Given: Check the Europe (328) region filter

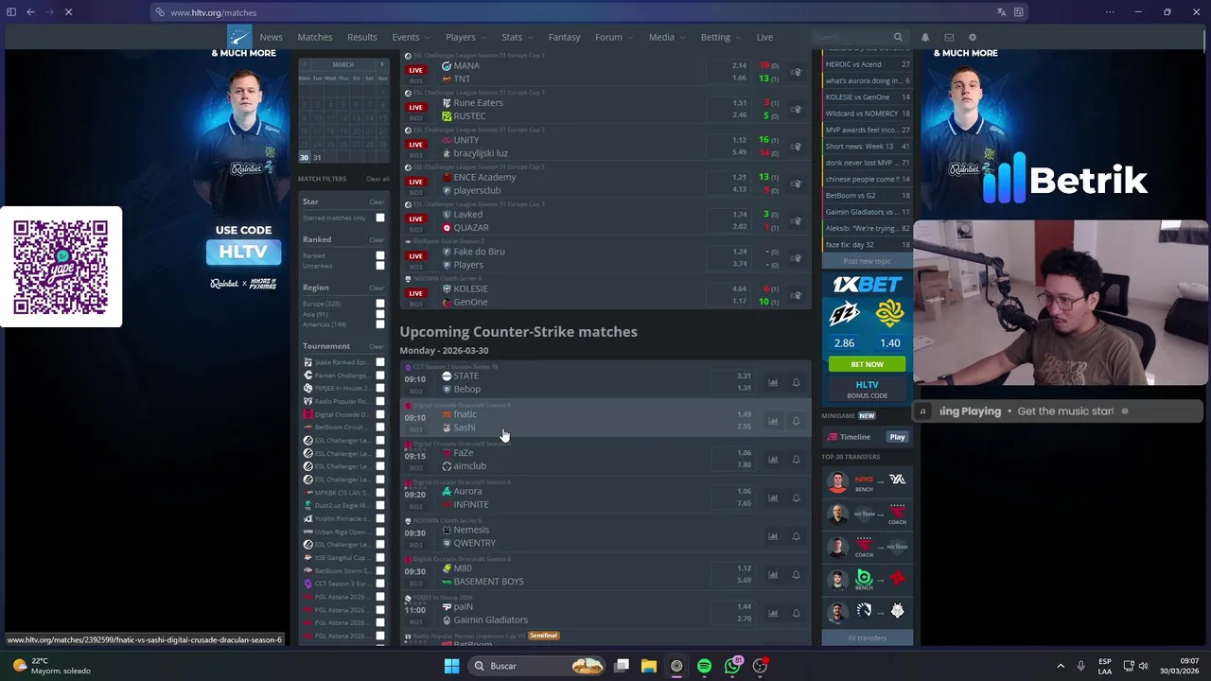Looking at the screenshot, I should 380,304.
